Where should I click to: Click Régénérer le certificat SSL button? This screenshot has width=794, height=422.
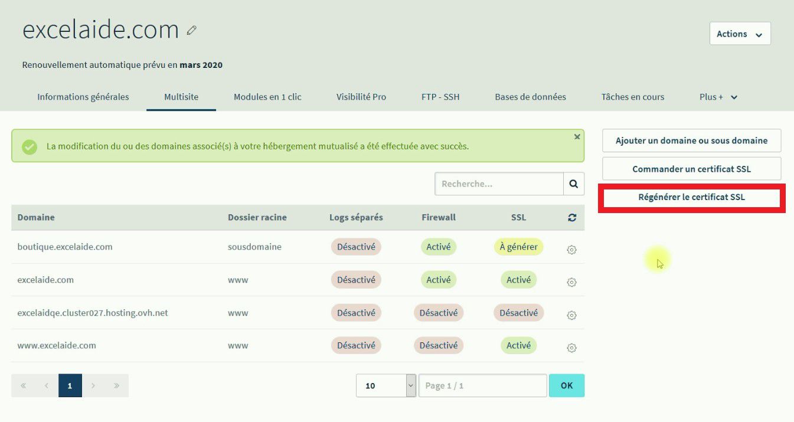click(692, 197)
